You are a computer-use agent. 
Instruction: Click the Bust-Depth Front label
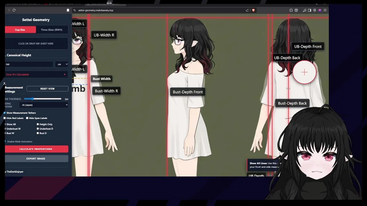[x=188, y=92]
